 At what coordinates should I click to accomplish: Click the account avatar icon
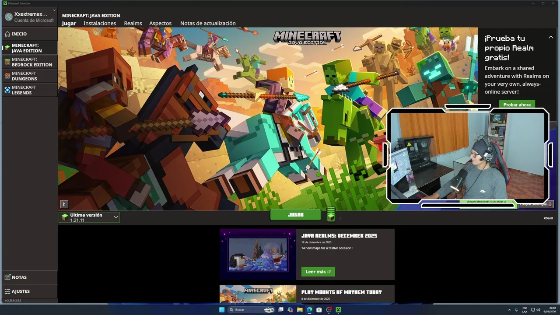pos(8,17)
